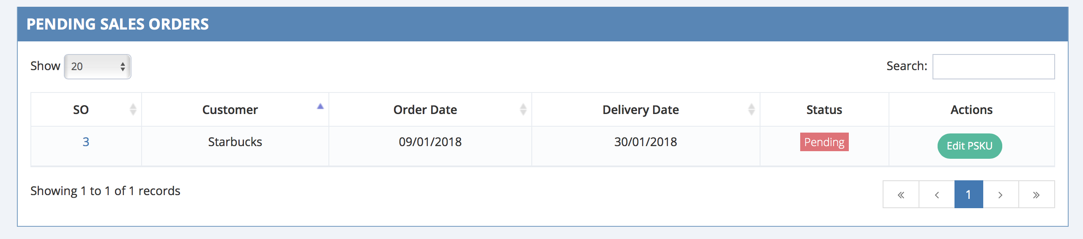The height and width of the screenshot is (239, 1083).
Task: Go to next page of records
Action: (1000, 195)
